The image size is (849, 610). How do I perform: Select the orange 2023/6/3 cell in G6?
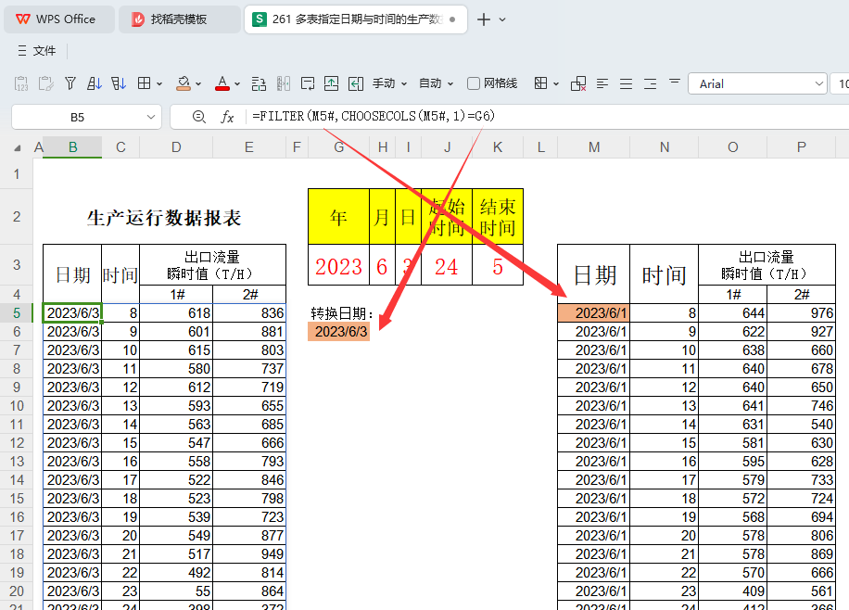[x=339, y=332]
